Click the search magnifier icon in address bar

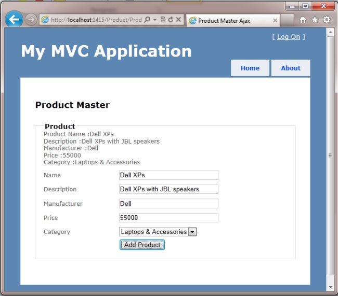click(x=147, y=20)
